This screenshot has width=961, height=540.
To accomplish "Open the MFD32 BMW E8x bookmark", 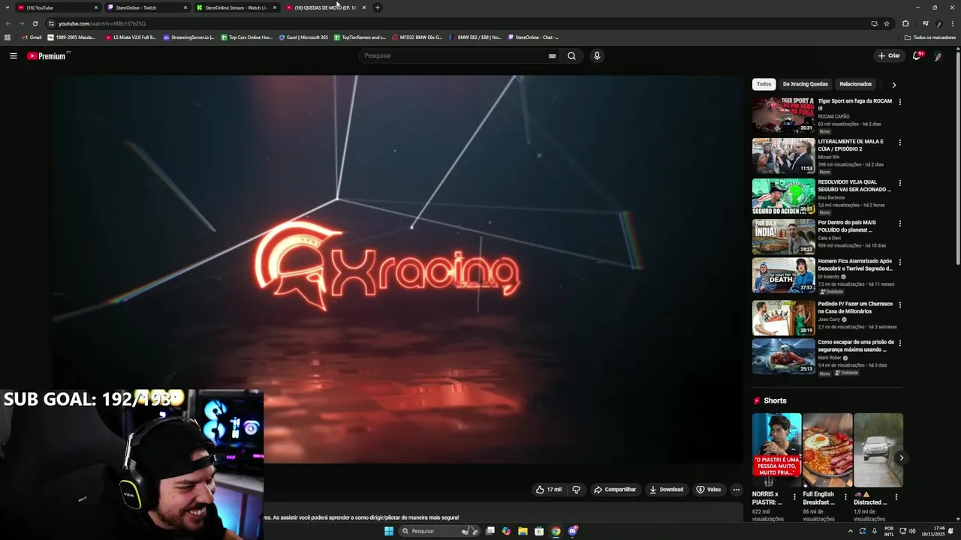I will tap(417, 37).
